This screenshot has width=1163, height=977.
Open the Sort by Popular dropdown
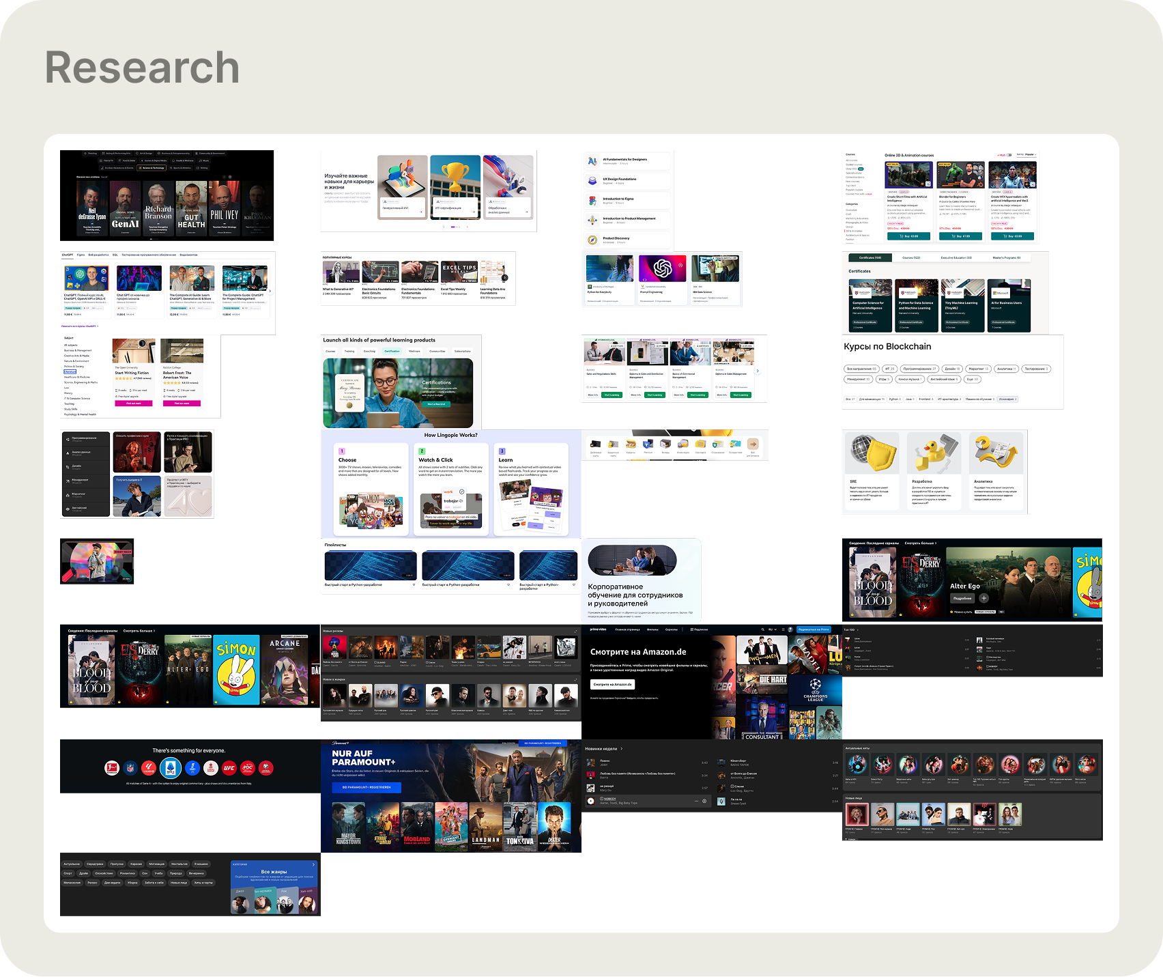[1026, 155]
